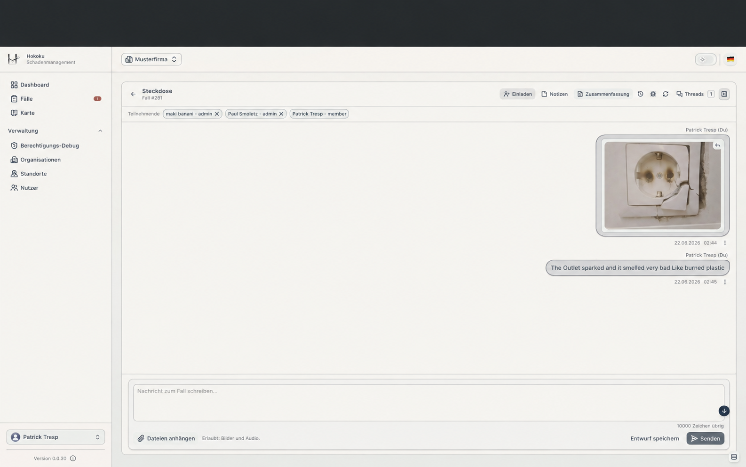Select the Patrick Tresp - member chip
The image size is (746, 467).
[319, 114]
